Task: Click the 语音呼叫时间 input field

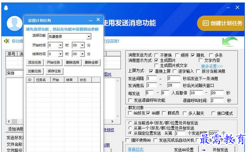Action: [x=217, y=101]
